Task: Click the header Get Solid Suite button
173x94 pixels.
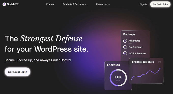Action: point(160,4)
